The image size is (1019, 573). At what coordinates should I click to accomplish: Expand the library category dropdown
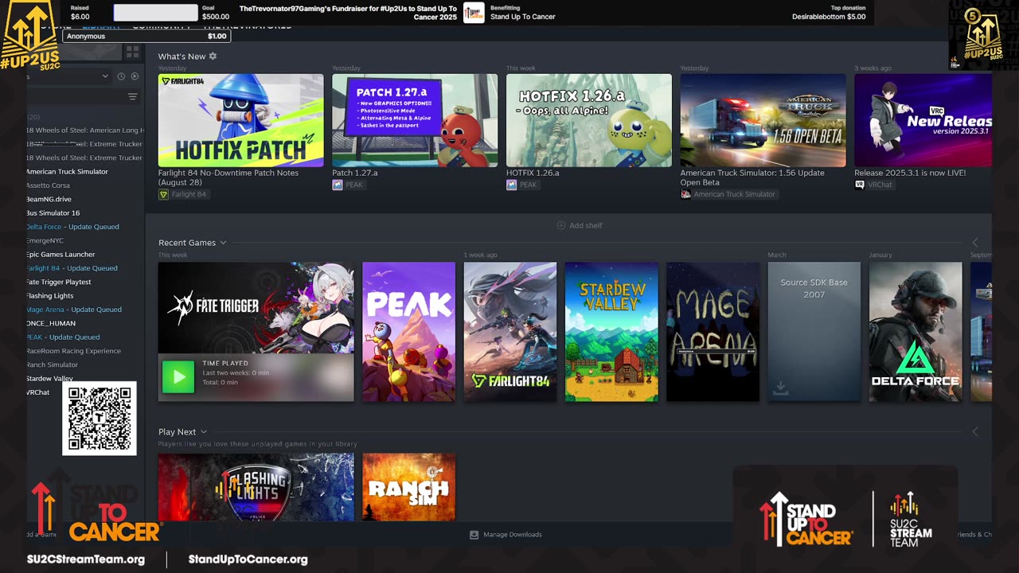point(105,76)
